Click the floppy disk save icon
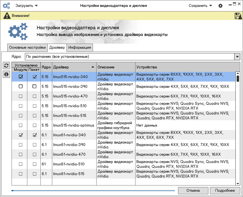The width and height of the screenshot is (243, 197). [238, 16]
